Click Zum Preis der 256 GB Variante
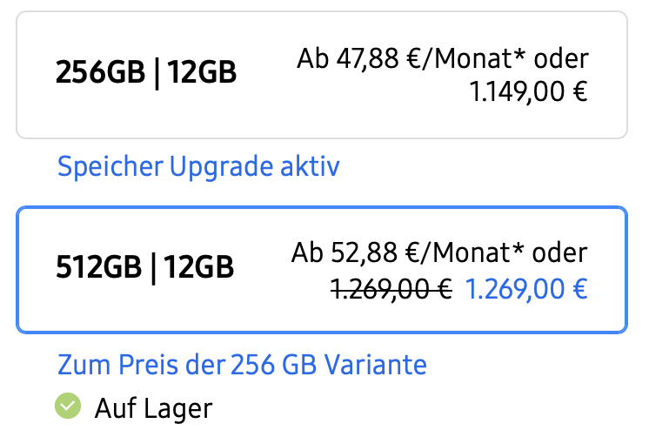649x437 pixels. click(242, 364)
